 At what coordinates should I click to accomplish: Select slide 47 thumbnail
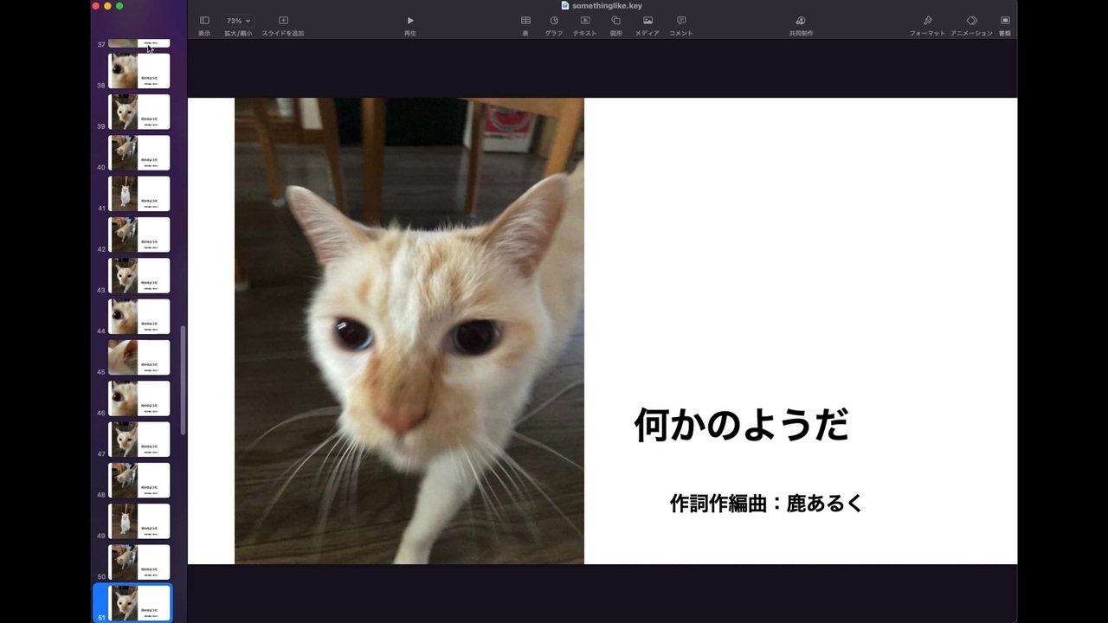pos(138,440)
